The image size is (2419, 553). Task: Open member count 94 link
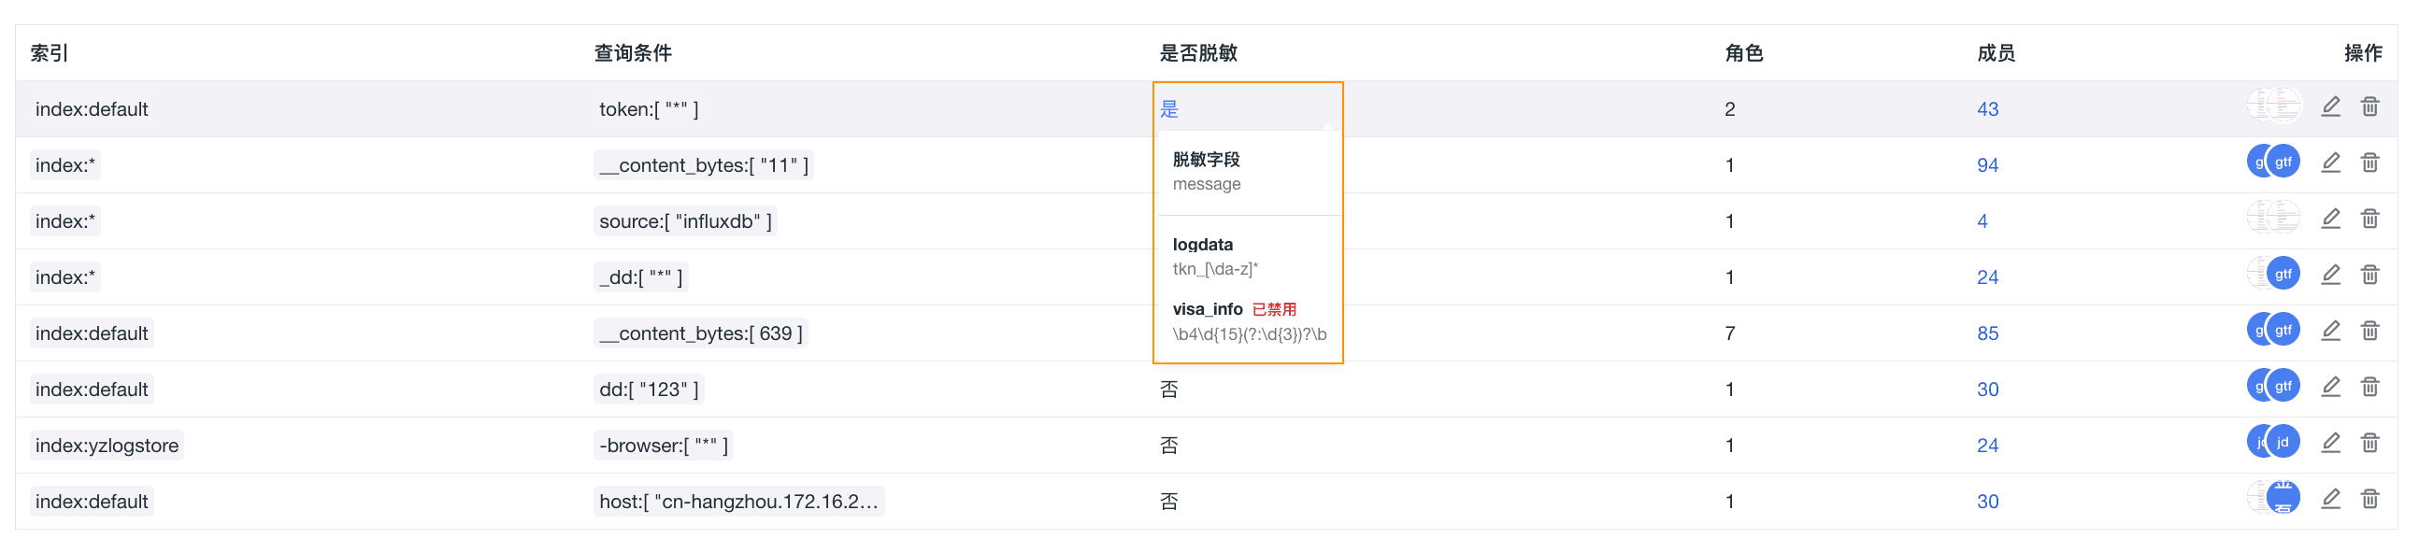[1987, 165]
